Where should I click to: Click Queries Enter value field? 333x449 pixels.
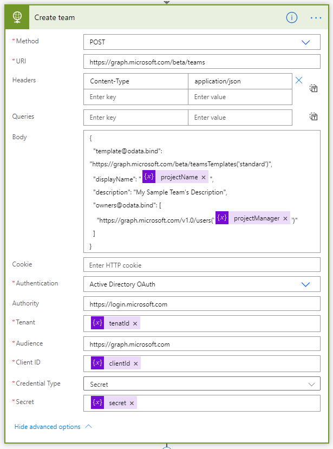coord(240,118)
